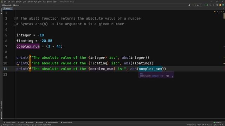Click the editor's vertical scrollbar thumb
Image resolution: width=225 pixels, height=126 pixels.
pyautogui.click(x=224, y=16)
